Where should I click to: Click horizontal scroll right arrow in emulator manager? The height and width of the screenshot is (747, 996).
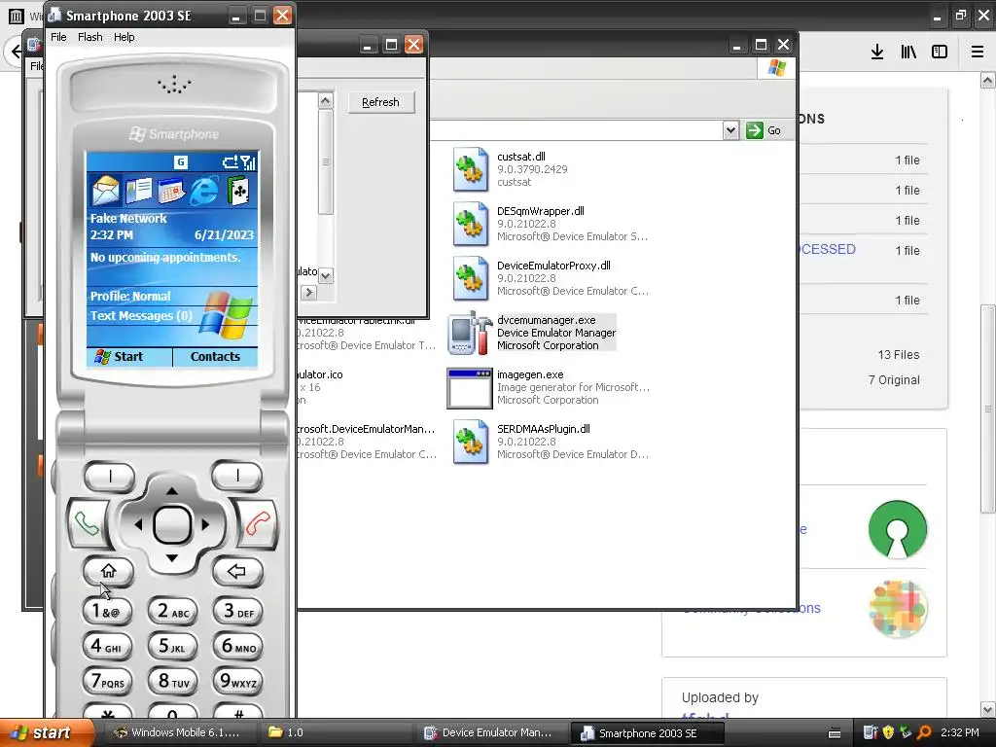click(308, 293)
